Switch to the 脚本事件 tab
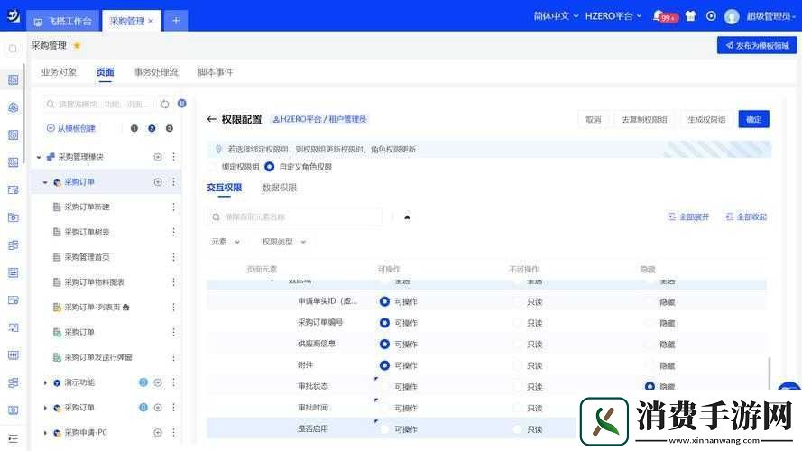Screen dimensions: 802x451 click(x=216, y=72)
